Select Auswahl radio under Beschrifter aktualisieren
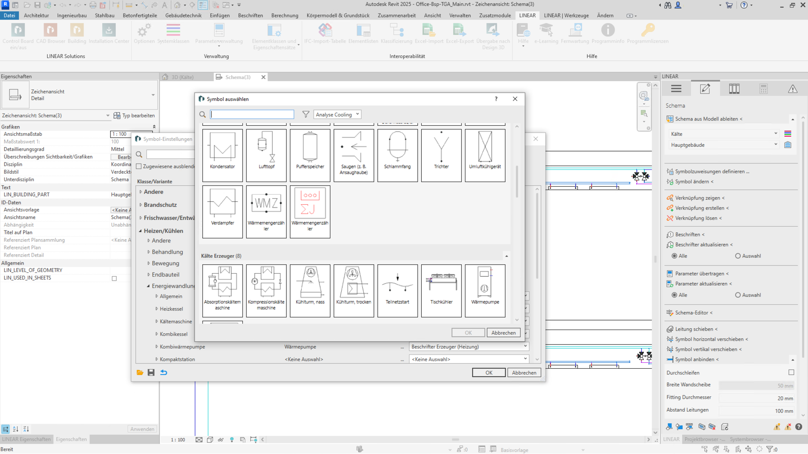 pyautogui.click(x=738, y=256)
